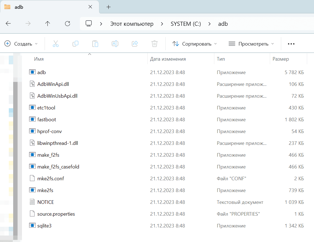Click the Rename icon on the toolbar

click(115, 44)
